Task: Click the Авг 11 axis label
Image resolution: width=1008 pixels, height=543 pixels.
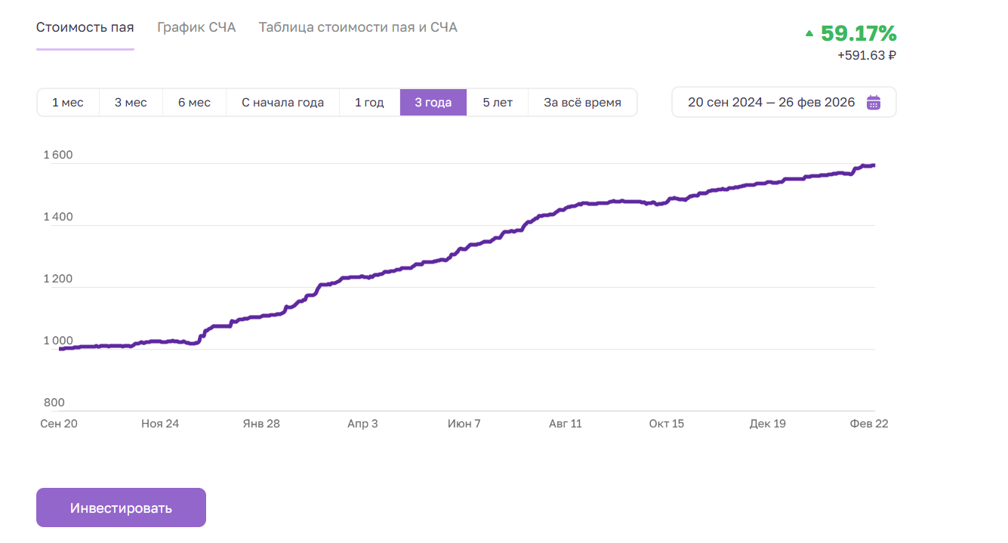Action: point(566,424)
